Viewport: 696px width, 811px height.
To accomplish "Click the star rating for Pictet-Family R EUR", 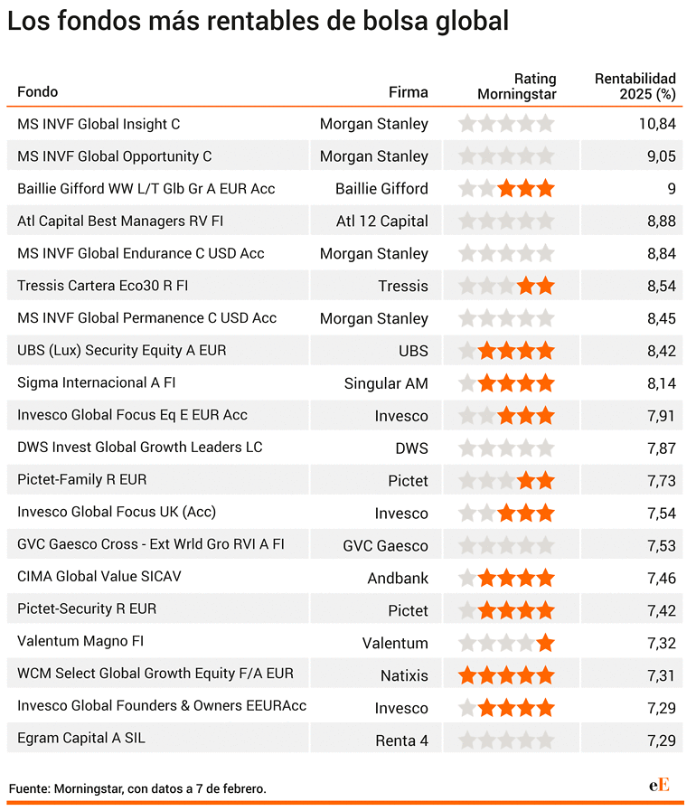I will 506,480.
